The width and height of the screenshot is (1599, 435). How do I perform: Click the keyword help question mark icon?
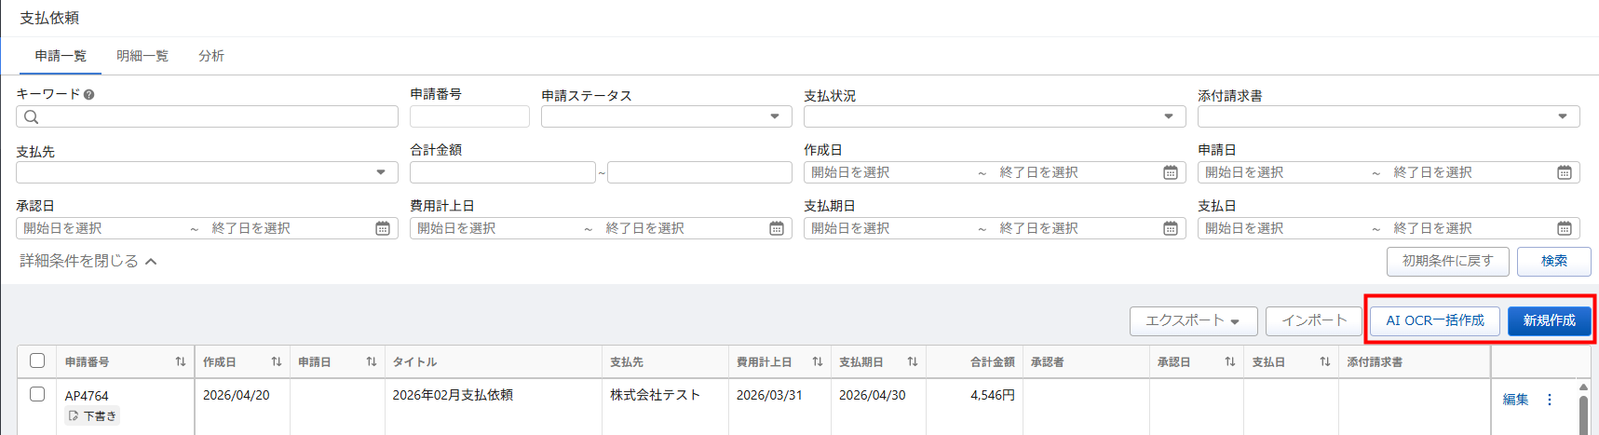point(88,94)
